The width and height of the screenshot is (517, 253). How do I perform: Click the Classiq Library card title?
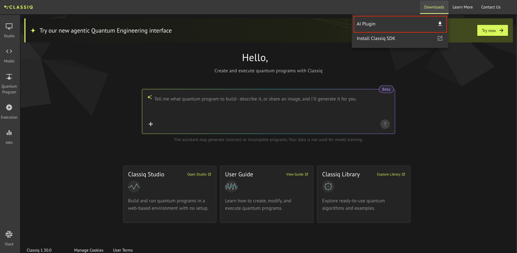(341, 174)
